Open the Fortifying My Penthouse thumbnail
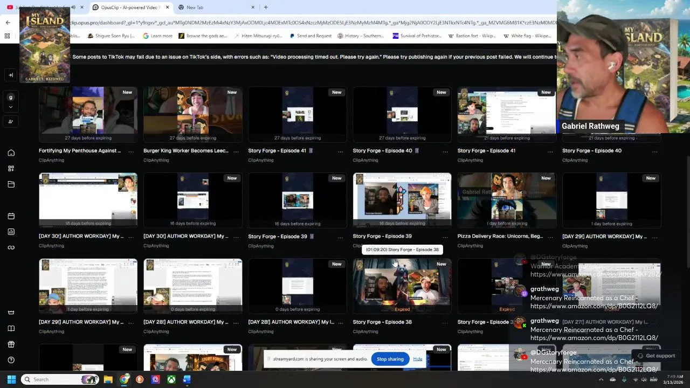This screenshot has width=690, height=388. [88, 114]
